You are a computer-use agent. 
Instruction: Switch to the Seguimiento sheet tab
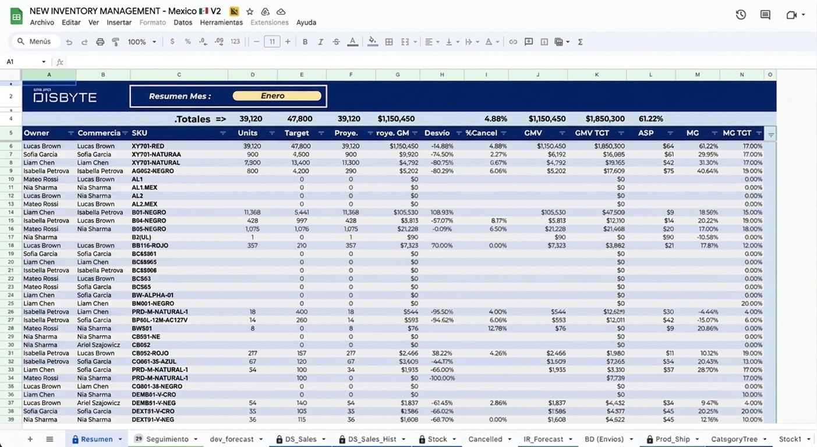[167, 439]
